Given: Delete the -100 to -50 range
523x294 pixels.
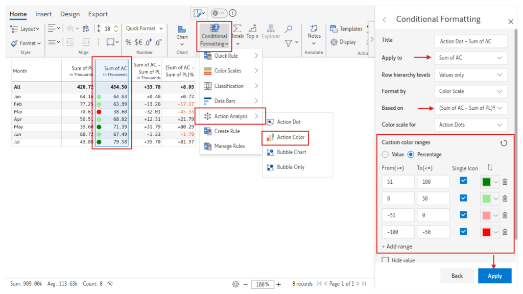Looking at the screenshot, I should pyautogui.click(x=505, y=232).
